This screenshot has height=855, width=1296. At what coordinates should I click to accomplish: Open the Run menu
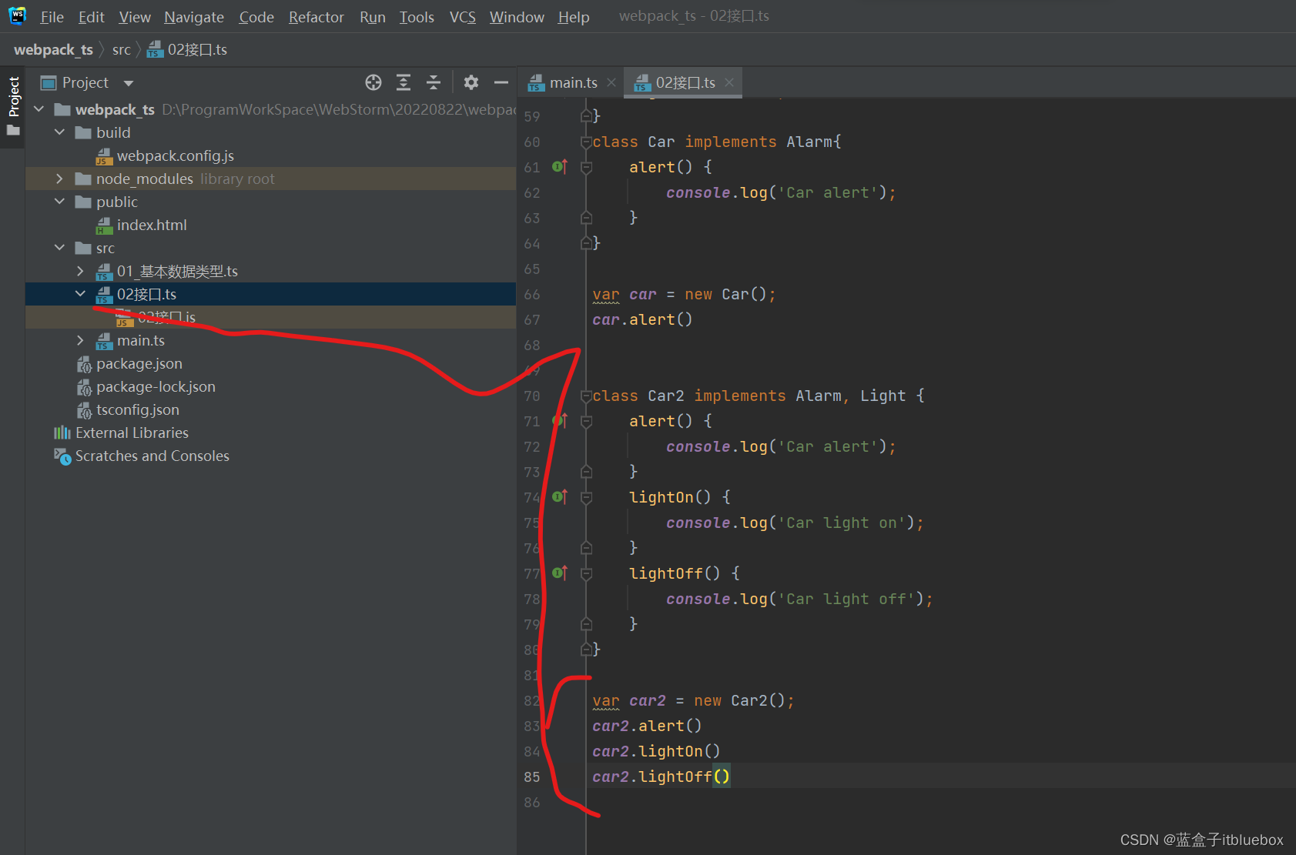(x=373, y=17)
